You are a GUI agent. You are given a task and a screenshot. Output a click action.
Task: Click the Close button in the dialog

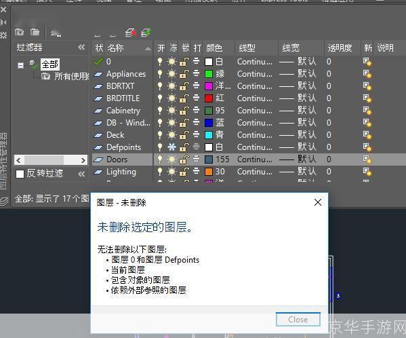point(298,320)
